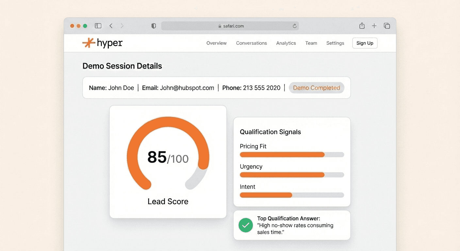460x251 pixels.
Task: Click the Pricing Fit label
Action: tap(253, 146)
